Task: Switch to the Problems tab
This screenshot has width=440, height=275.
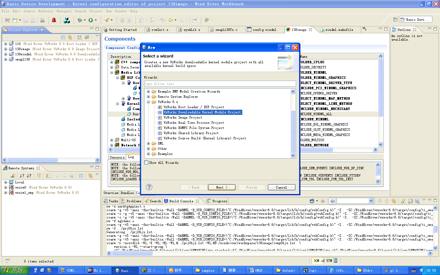Action: 131,201
